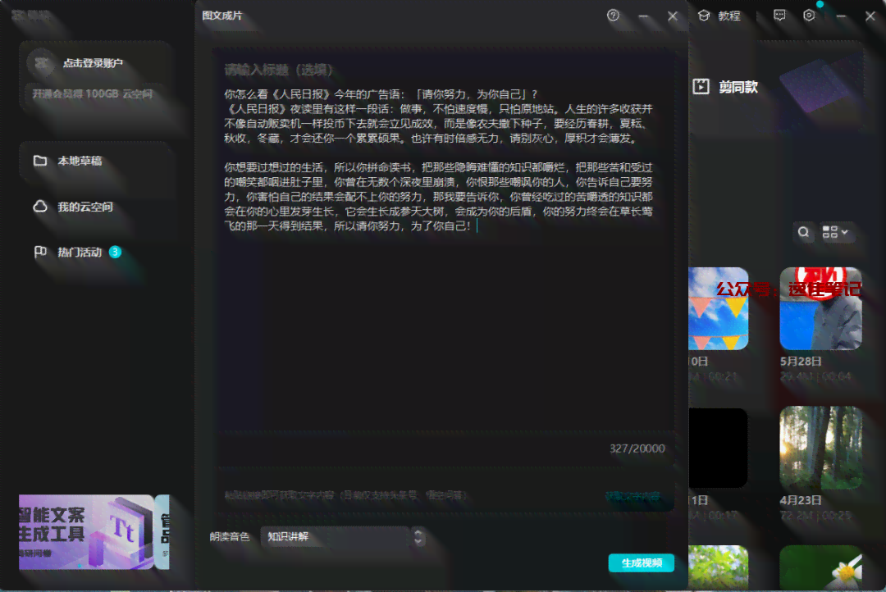Open the white flower draft thumbnail
This screenshot has height=592, width=886.
(820, 567)
